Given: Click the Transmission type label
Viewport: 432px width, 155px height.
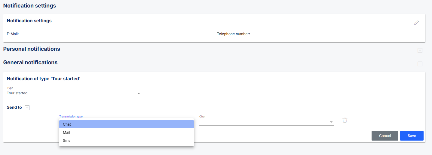Looking at the screenshot, I should coord(71,117).
